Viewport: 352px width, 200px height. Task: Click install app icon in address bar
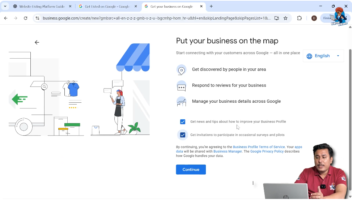pyautogui.click(x=276, y=18)
